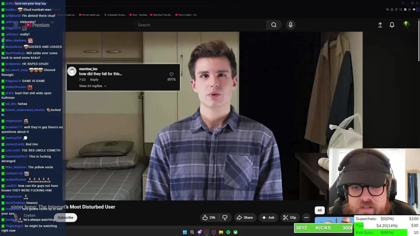Click into the YouTube Search field
The image size is (420, 236).
(200, 25)
